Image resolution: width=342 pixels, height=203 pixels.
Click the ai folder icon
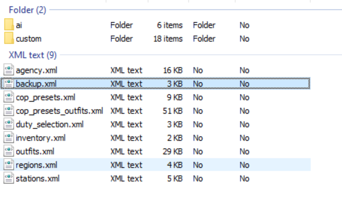click(9, 25)
